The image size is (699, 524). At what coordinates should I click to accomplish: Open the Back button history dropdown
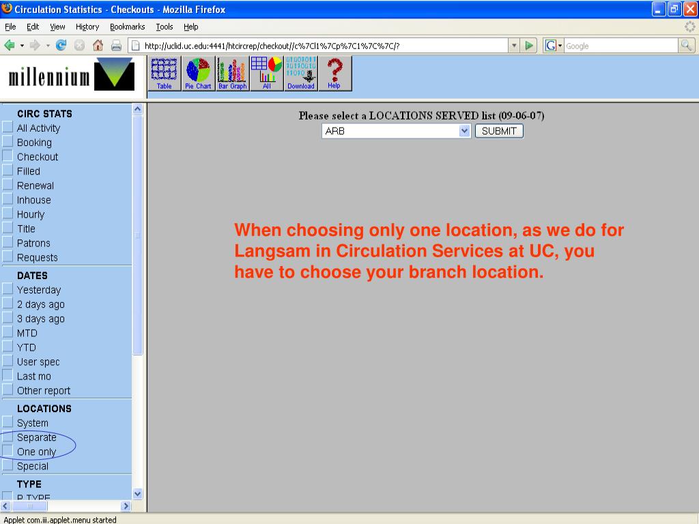point(22,46)
